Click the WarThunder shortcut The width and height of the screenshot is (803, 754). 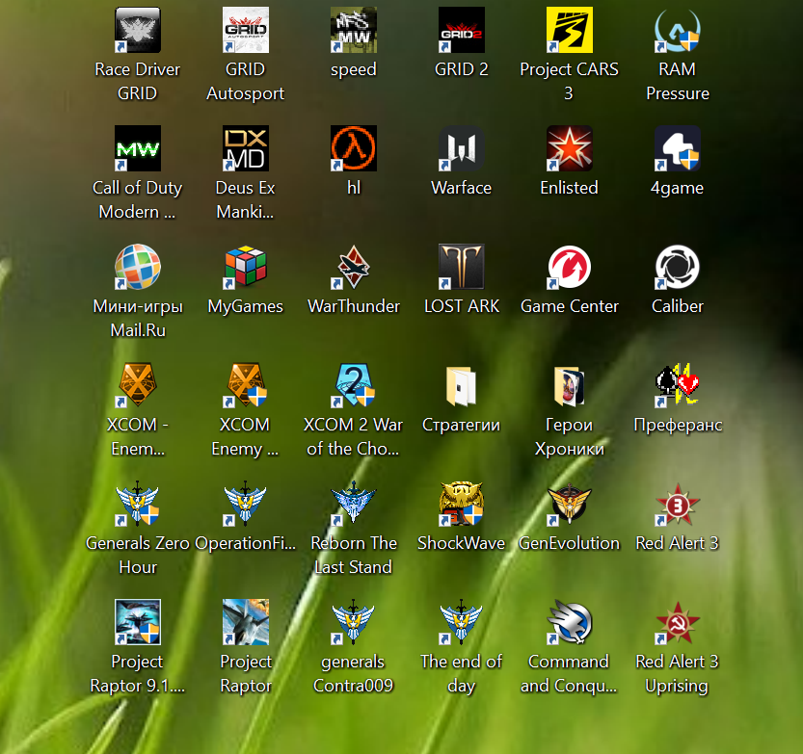click(x=354, y=268)
